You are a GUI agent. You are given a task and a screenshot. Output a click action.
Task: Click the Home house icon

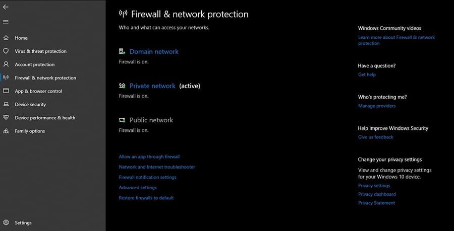click(6, 38)
